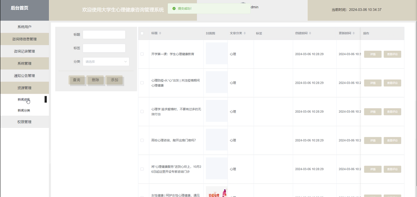Collapse 资源管理 sidebar section
The width and height of the screenshot is (417, 197).
(x=24, y=88)
